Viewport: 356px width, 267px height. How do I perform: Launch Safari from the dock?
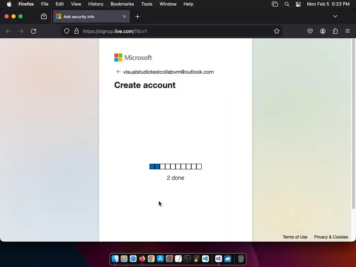click(x=133, y=259)
